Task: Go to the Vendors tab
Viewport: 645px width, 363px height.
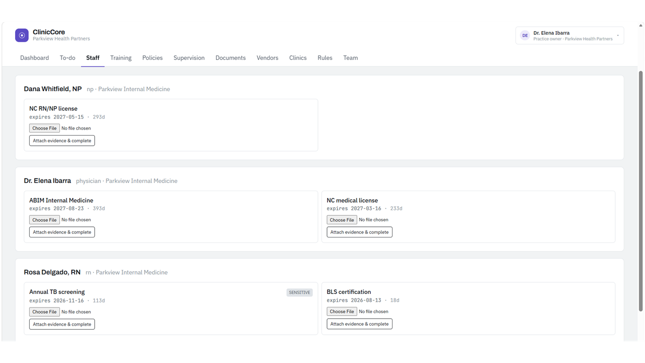Action: [267, 58]
